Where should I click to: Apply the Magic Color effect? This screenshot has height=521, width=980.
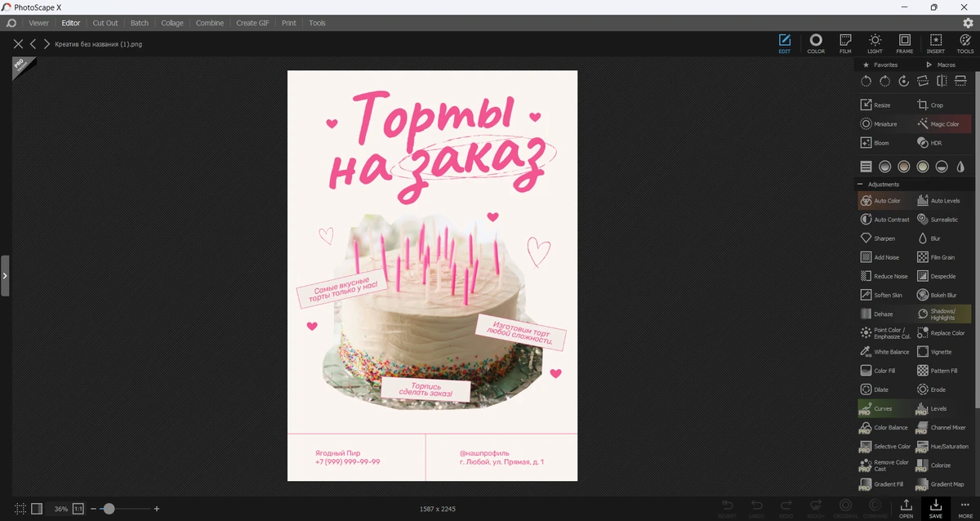pyautogui.click(x=938, y=124)
